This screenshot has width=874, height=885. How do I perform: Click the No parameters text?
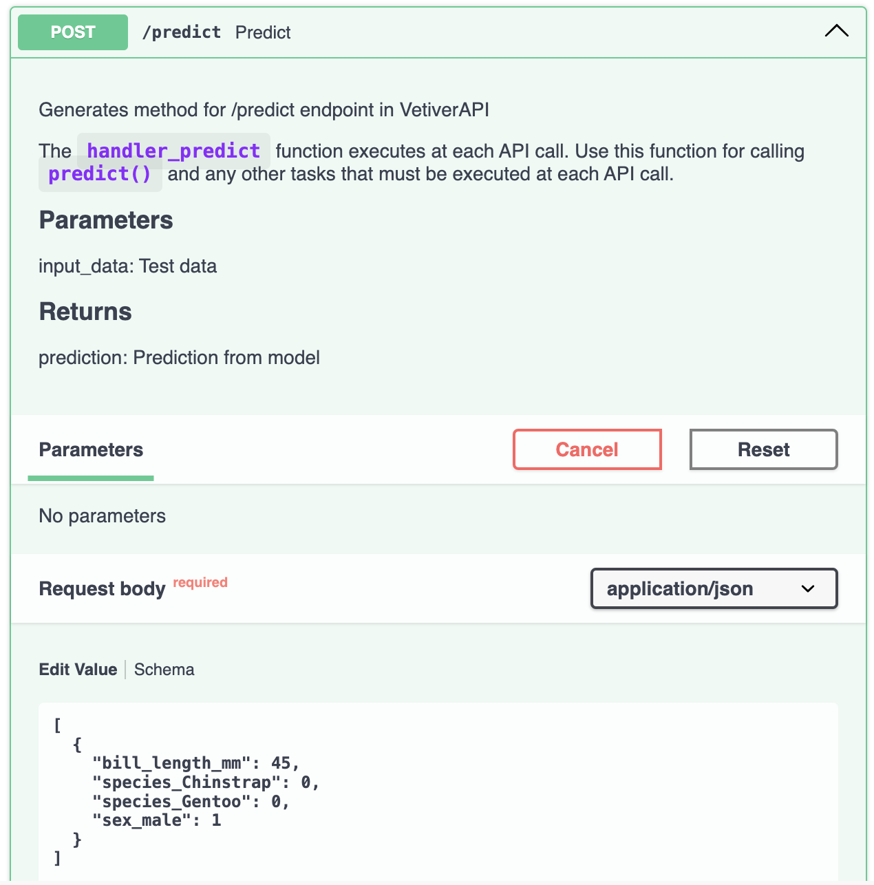[x=102, y=516]
